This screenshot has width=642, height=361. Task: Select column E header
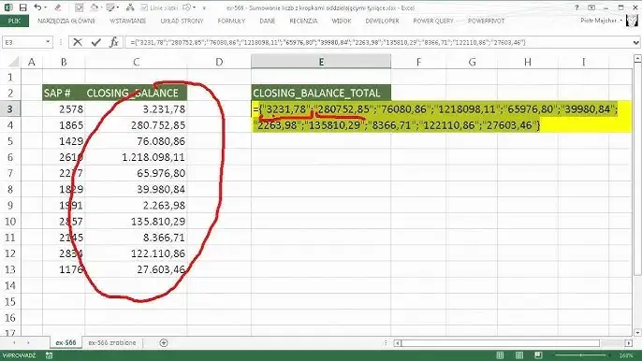(321, 62)
